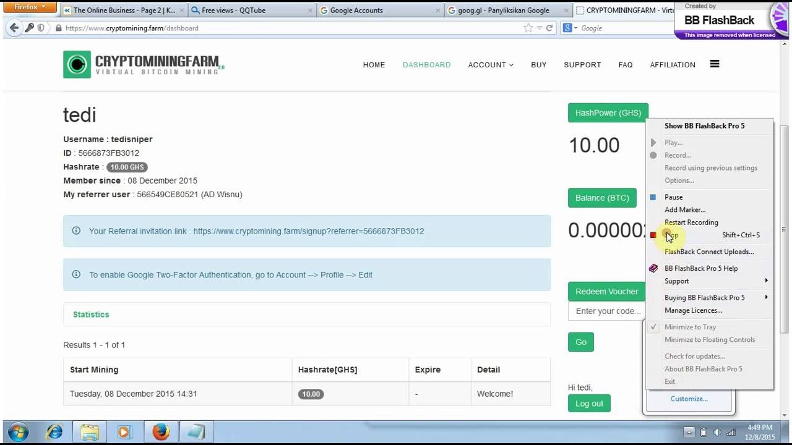Launch Internet Explorer from taskbar
The width and height of the screenshot is (792, 445).
point(54,431)
